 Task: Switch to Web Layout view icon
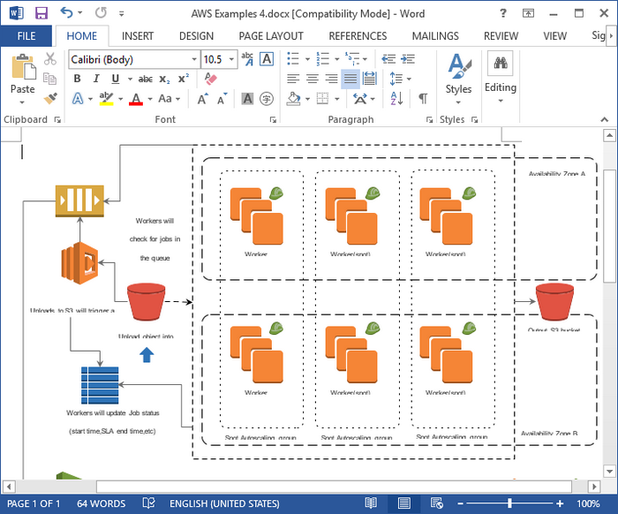[x=436, y=503]
